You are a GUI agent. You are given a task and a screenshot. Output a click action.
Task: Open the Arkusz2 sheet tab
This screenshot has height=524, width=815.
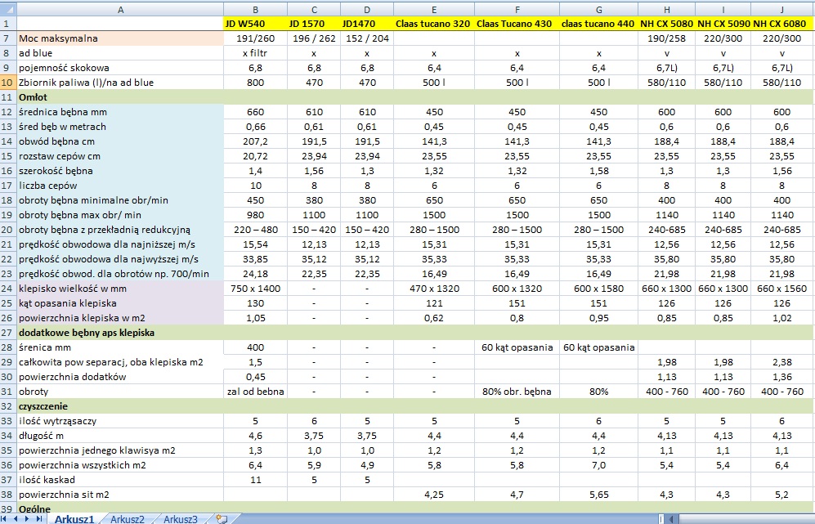128,519
